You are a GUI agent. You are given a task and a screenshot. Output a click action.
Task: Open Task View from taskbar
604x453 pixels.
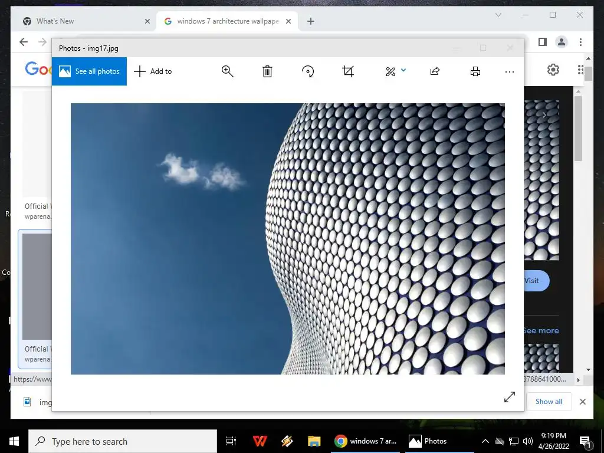[x=231, y=441]
